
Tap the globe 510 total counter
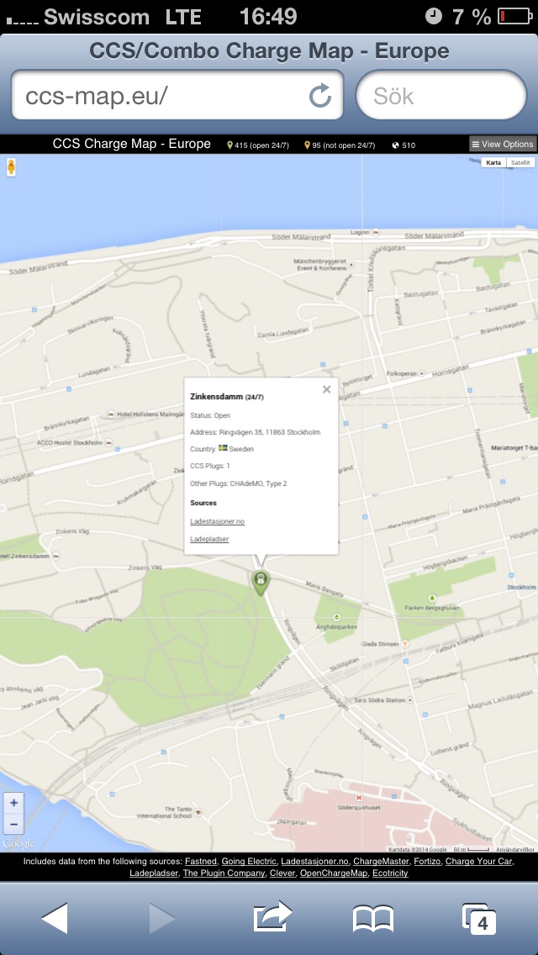403,145
